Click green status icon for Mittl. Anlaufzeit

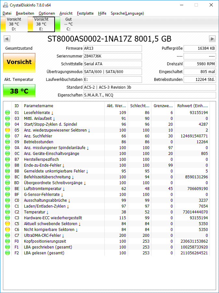tap(7, 118)
